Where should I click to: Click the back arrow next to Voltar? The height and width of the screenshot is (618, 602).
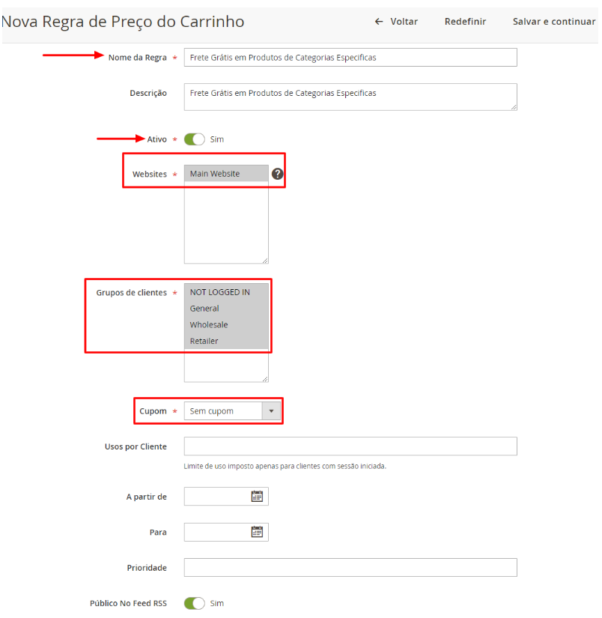pos(379,22)
